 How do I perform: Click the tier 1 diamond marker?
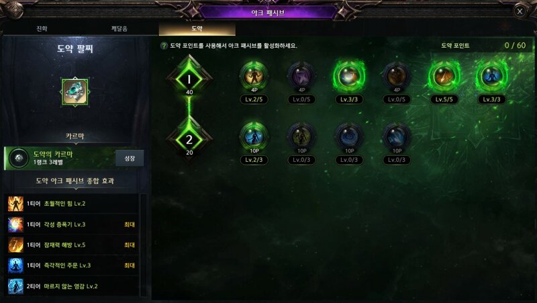189,79
